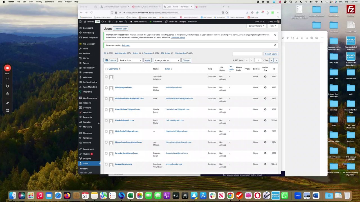The height and width of the screenshot is (202, 360).
Task: Dismiss the New user created notice
Action: (x=275, y=45)
